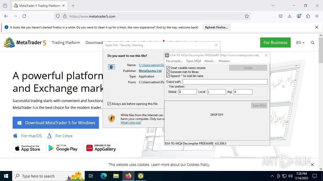Click Refresh Firefox... button

(217, 27)
